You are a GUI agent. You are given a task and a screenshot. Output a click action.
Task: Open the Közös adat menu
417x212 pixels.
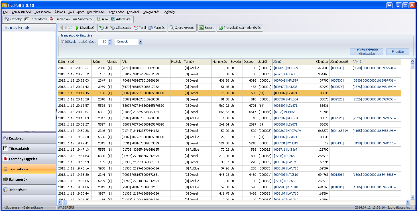click(x=116, y=12)
